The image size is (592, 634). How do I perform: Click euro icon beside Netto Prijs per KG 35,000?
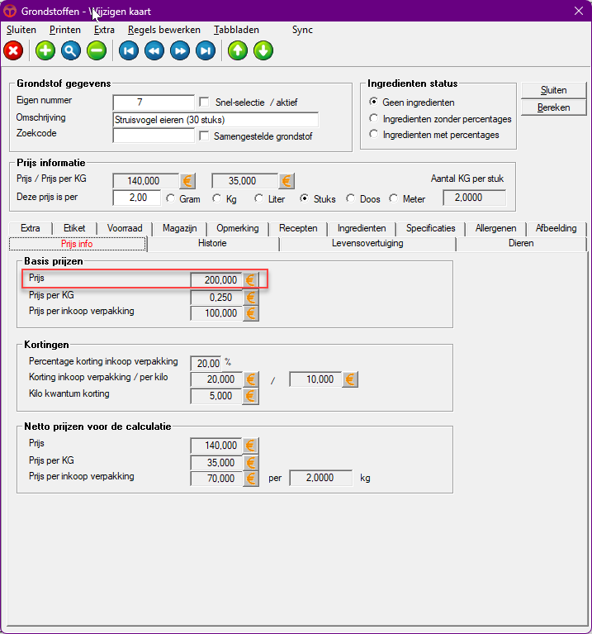tap(250, 462)
